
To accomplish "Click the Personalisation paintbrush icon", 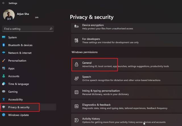I will (4, 61).
